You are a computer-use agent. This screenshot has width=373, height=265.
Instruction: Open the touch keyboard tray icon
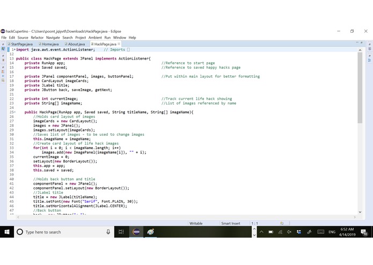tap(320, 232)
